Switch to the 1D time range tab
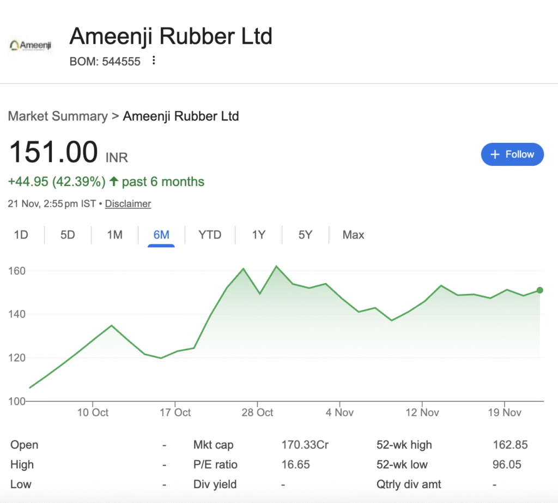This screenshot has width=558, height=503. tap(21, 235)
